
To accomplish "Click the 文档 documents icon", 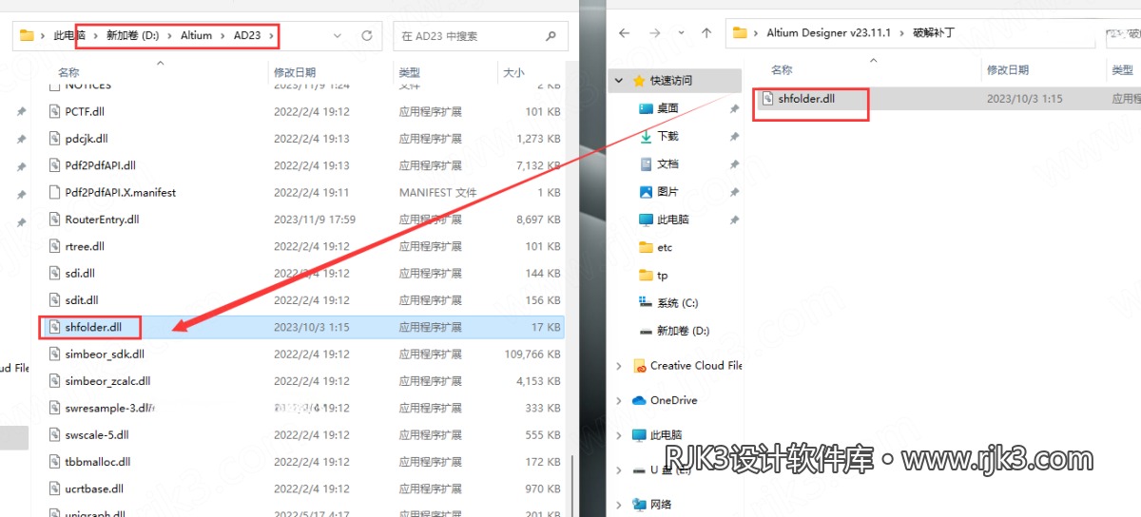I will pyautogui.click(x=646, y=163).
